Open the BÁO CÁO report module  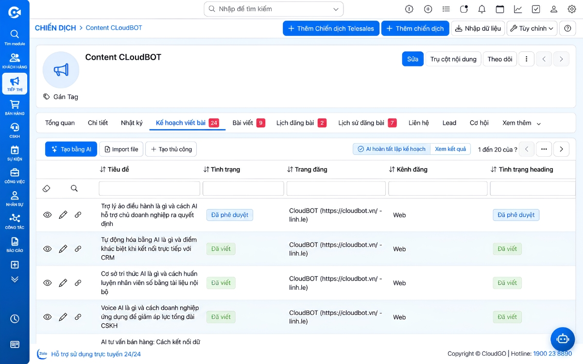point(15,244)
